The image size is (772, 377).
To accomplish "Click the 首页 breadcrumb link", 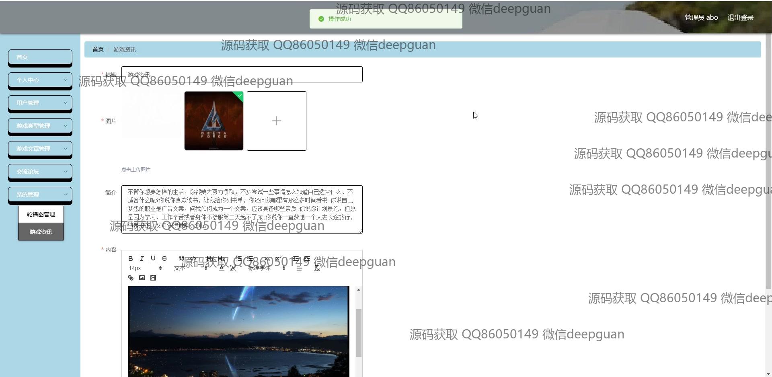I will coord(98,49).
